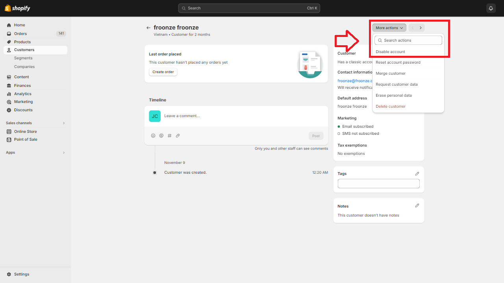Navigate to Home using the sidebar icon
This screenshot has height=283, width=504.
[x=9, y=25]
